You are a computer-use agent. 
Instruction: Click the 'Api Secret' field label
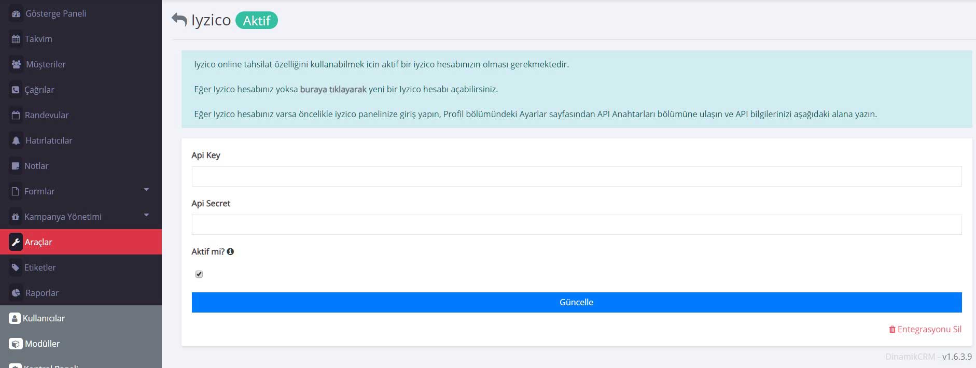pos(211,203)
